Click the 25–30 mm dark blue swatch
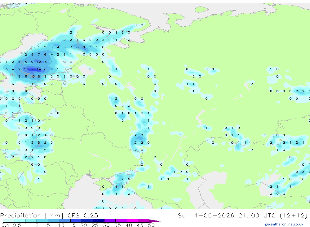The width and height of the screenshot is (310, 227). click(99, 221)
